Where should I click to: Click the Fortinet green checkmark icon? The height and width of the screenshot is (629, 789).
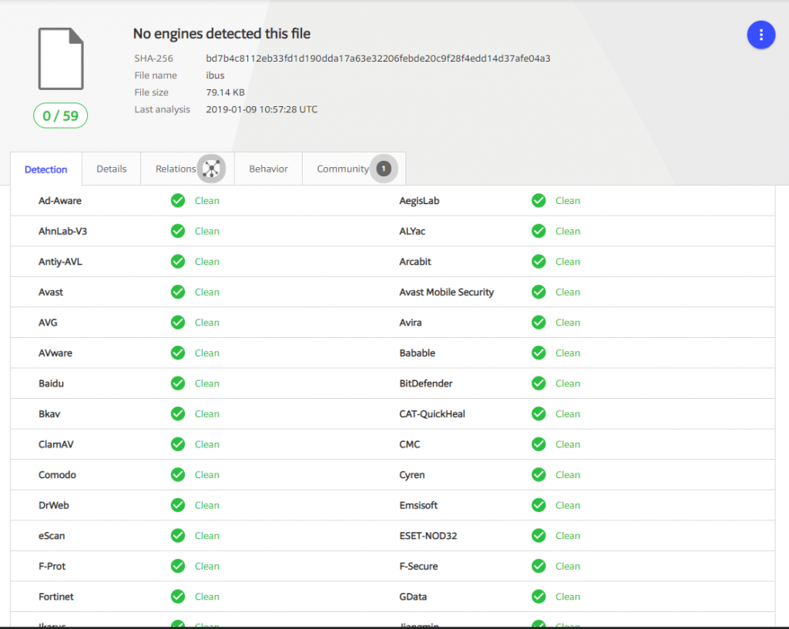click(x=178, y=597)
